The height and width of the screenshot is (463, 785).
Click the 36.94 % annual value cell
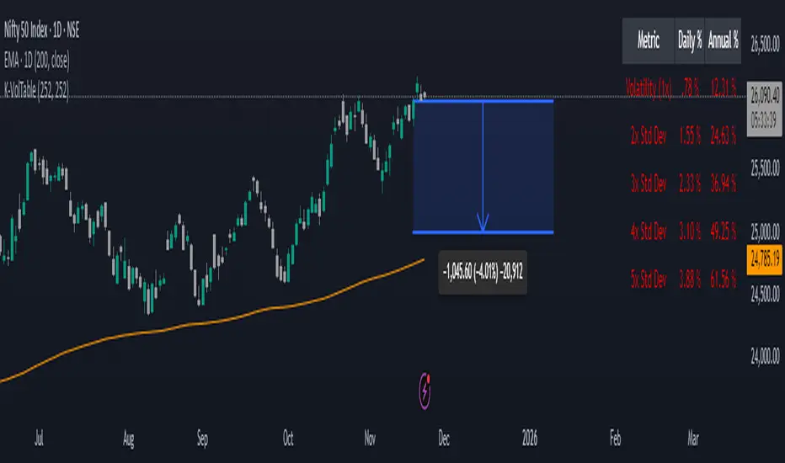point(723,181)
